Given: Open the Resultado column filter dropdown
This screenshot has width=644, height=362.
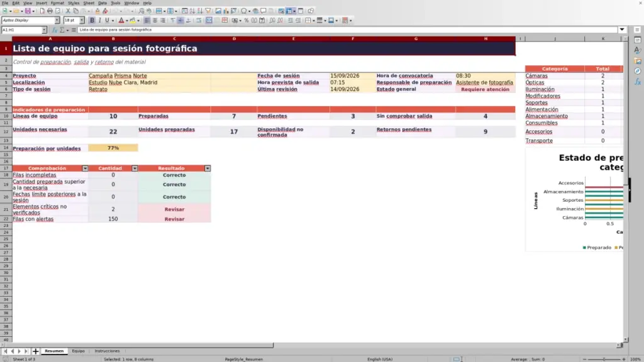Looking at the screenshot, I should [x=208, y=168].
